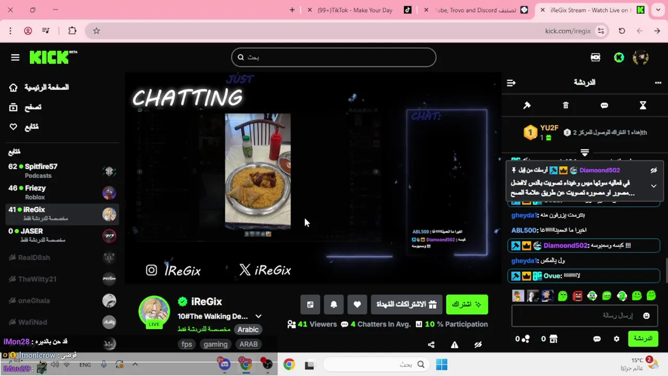Screen dimensions: 668x376
Task: Click the trash clear-chat icon
Action: [x=566, y=105]
